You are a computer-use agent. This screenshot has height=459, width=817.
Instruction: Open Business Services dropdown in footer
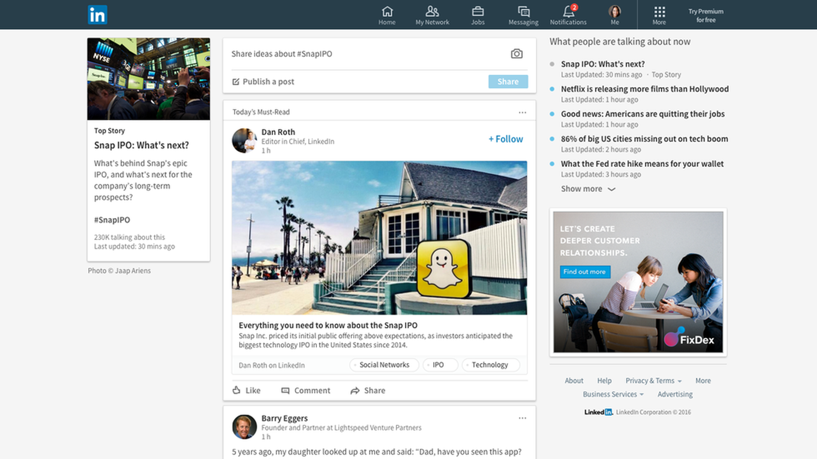(x=613, y=394)
